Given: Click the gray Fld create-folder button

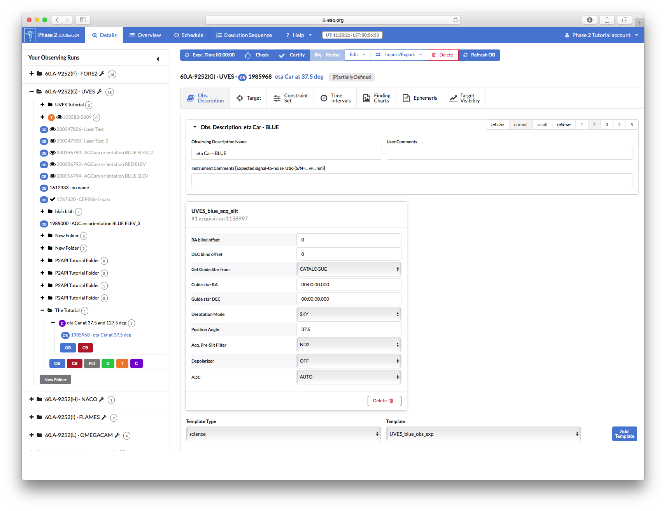Looking at the screenshot, I should [x=92, y=363].
